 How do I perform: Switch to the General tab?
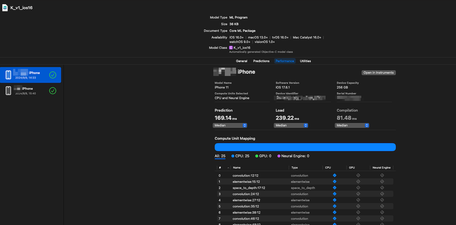[242, 61]
